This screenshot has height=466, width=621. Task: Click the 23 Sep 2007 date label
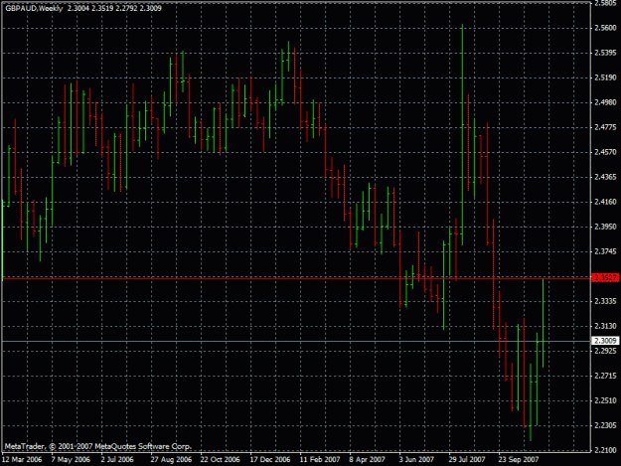[x=519, y=460]
